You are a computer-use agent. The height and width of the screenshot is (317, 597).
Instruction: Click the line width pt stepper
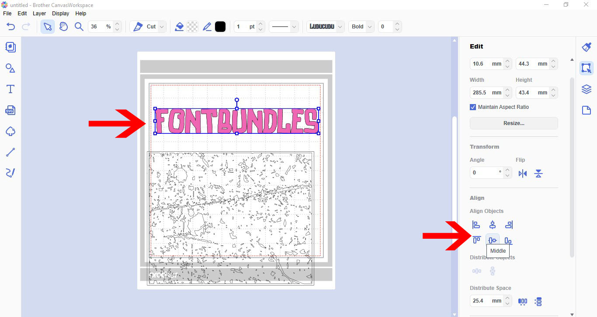[x=260, y=27]
